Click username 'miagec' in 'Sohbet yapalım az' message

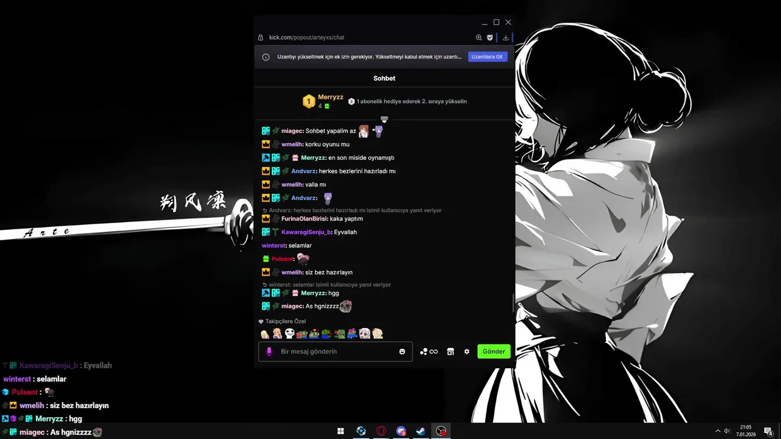292,130
